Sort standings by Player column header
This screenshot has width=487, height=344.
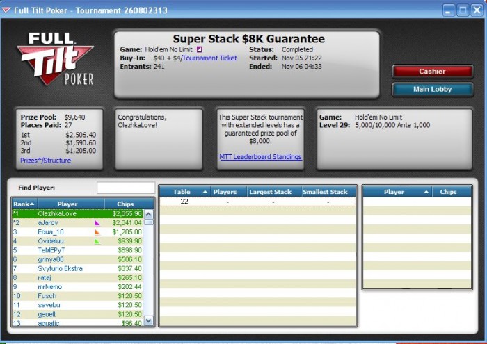71,204
